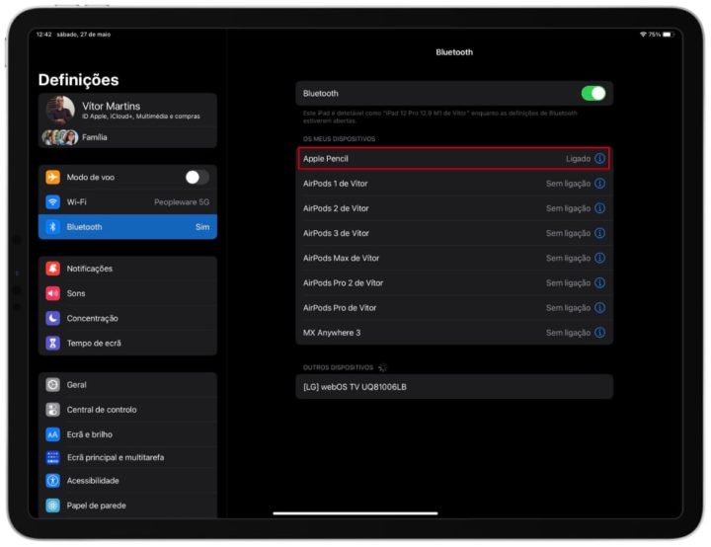The image size is (711, 547).
Task: Tap the Airplane mode (Modo de voo) icon
Action: (x=52, y=177)
